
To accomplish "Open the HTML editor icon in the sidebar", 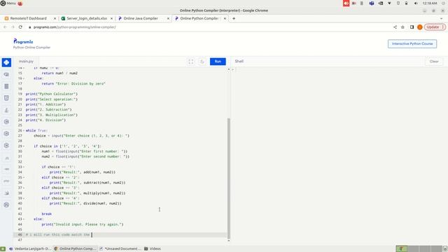I will coord(6,98).
